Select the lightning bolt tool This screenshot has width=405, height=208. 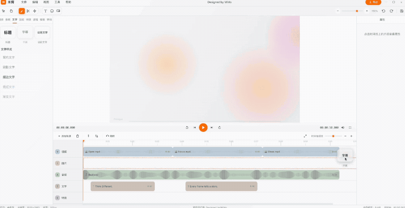(34, 11)
